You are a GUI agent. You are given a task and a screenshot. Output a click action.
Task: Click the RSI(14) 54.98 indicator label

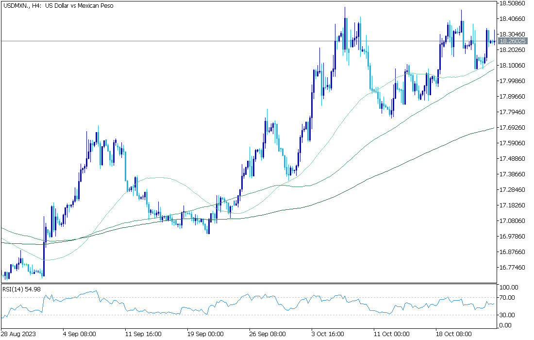(22, 289)
